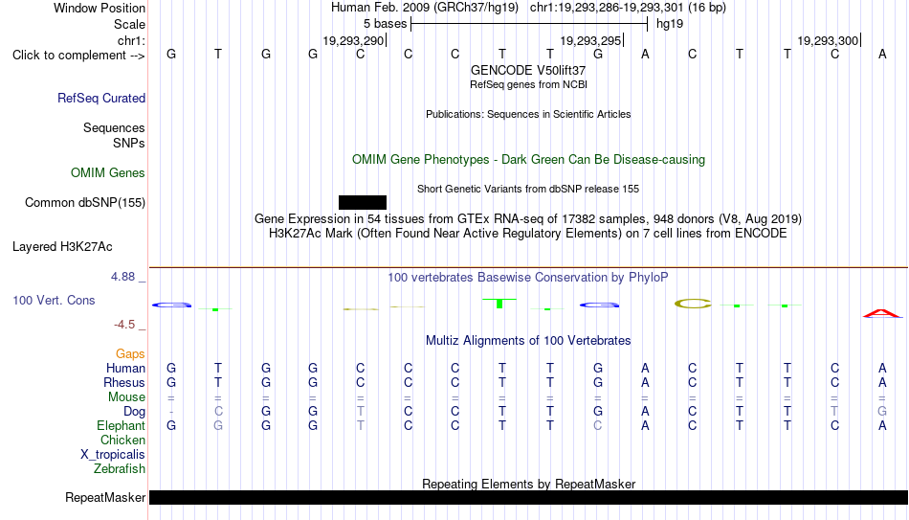The height and width of the screenshot is (520, 909).
Task: Click the GENCODE V50lift37 title
Action: click(x=528, y=70)
